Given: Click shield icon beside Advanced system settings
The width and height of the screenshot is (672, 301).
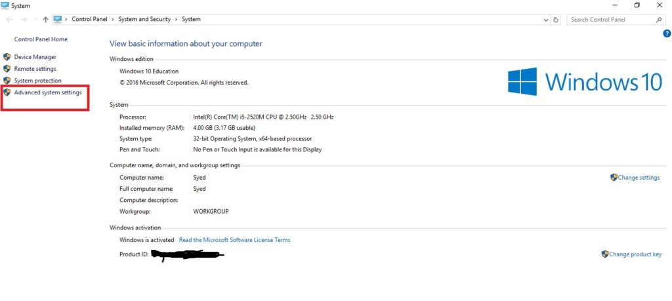Looking at the screenshot, I should click(x=7, y=92).
